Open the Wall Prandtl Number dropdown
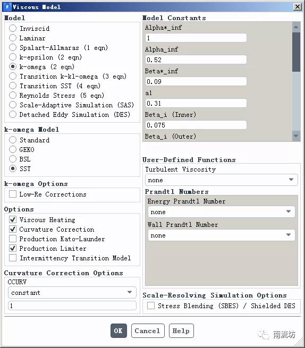The height and width of the screenshot is (348, 305). 222,235
